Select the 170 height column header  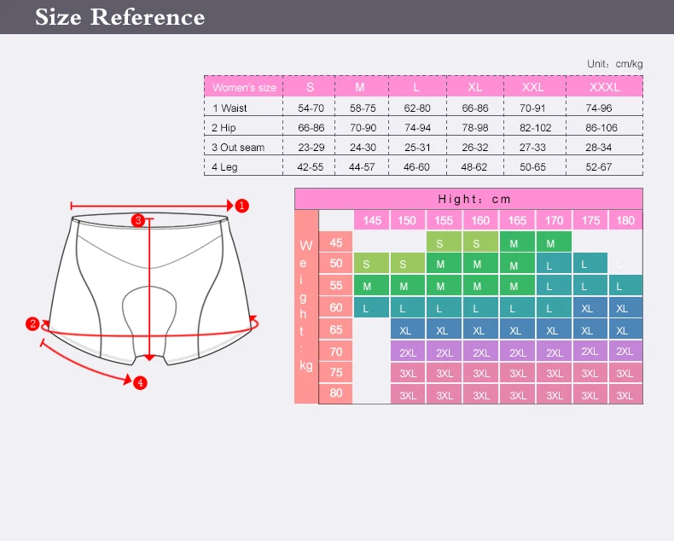coord(554,221)
